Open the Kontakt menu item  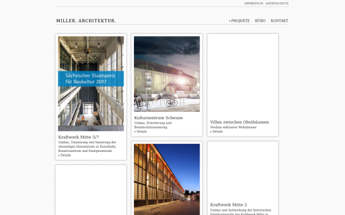[279, 21]
